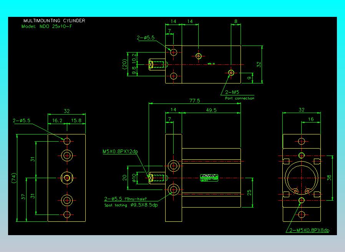Select the 9 dimension near port hole

(x=249, y=78)
